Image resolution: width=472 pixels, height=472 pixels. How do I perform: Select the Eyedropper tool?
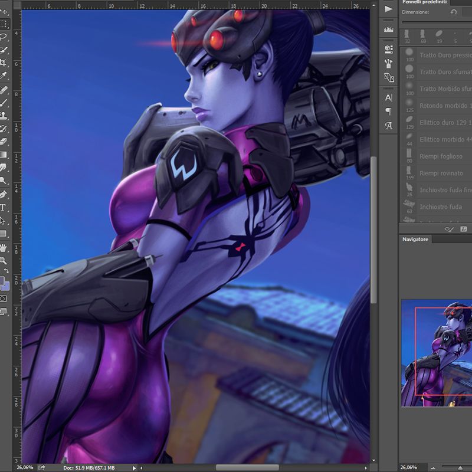click(x=4, y=76)
